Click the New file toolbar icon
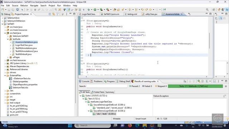229x129 pixels. point(3,10)
